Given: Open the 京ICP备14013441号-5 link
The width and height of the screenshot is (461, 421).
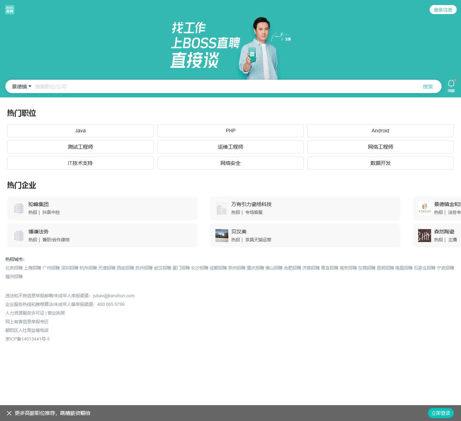Looking at the screenshot, I should (28, 339).
